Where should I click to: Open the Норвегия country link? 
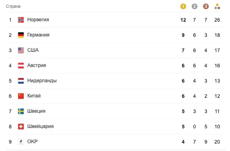pos(38,20)
